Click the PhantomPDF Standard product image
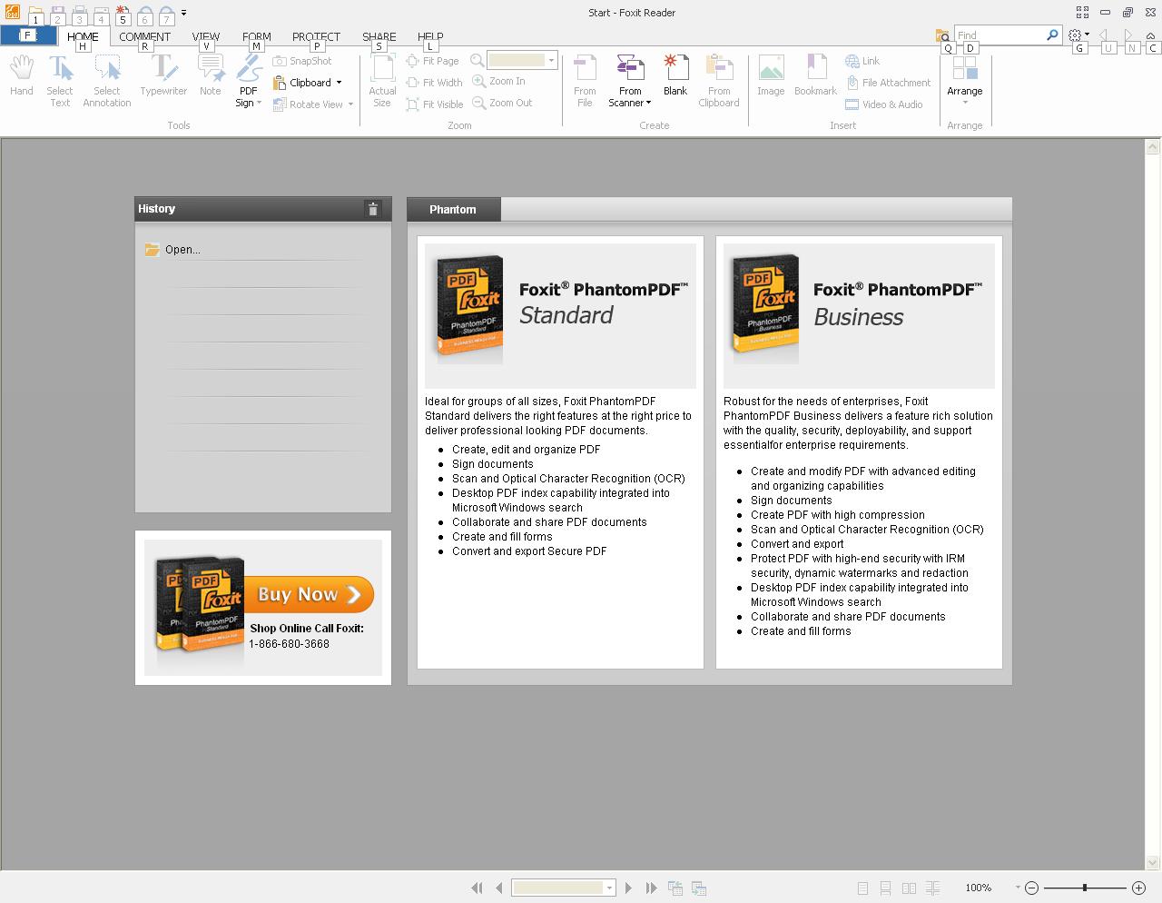Screen dimensions: 1162x903 pyautogui.click(x=469, y=308)
